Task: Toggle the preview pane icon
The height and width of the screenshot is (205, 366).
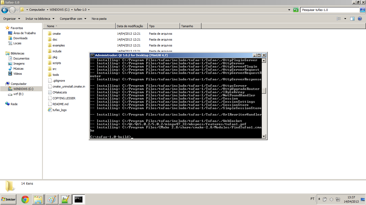Action: (352, 19)
